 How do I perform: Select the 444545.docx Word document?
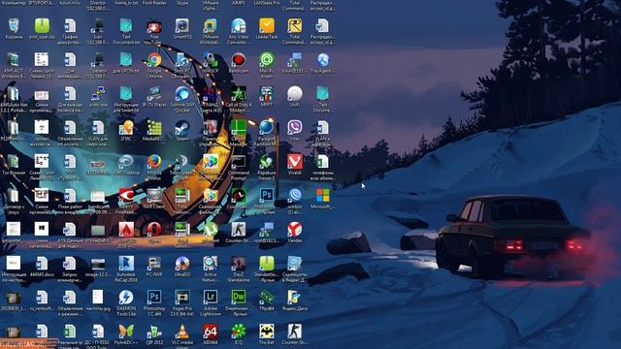pos(42,264)
